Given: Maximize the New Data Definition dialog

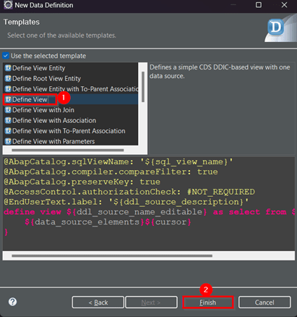Looking at the screenshot, I should pos(259,5).
